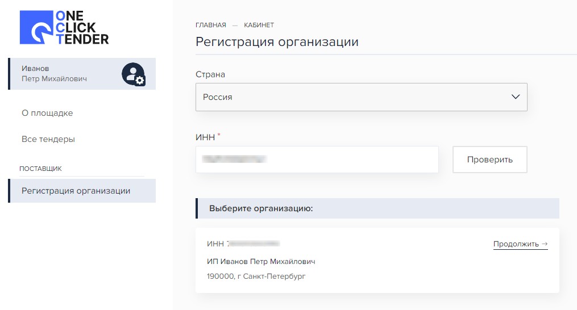577x310 pixels.
Task: Click address 190000, г Санкт-Петербург
Action: click(x=256, y=277)
